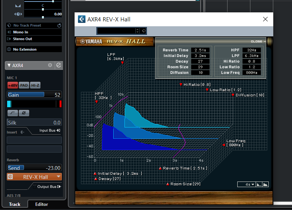This screenshot has width=292, height=210.
Task: Click the Mono In routing arrow icon
Action: pos(9,32)
